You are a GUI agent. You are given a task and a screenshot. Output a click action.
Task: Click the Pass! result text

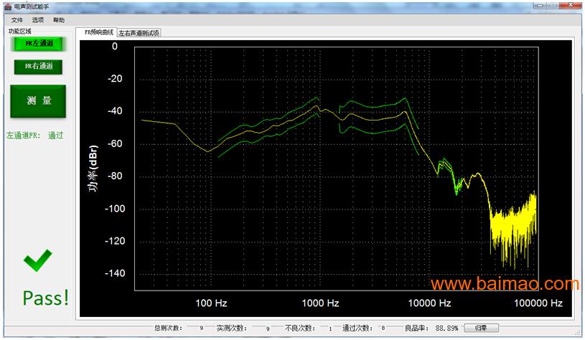pos(46,297)
